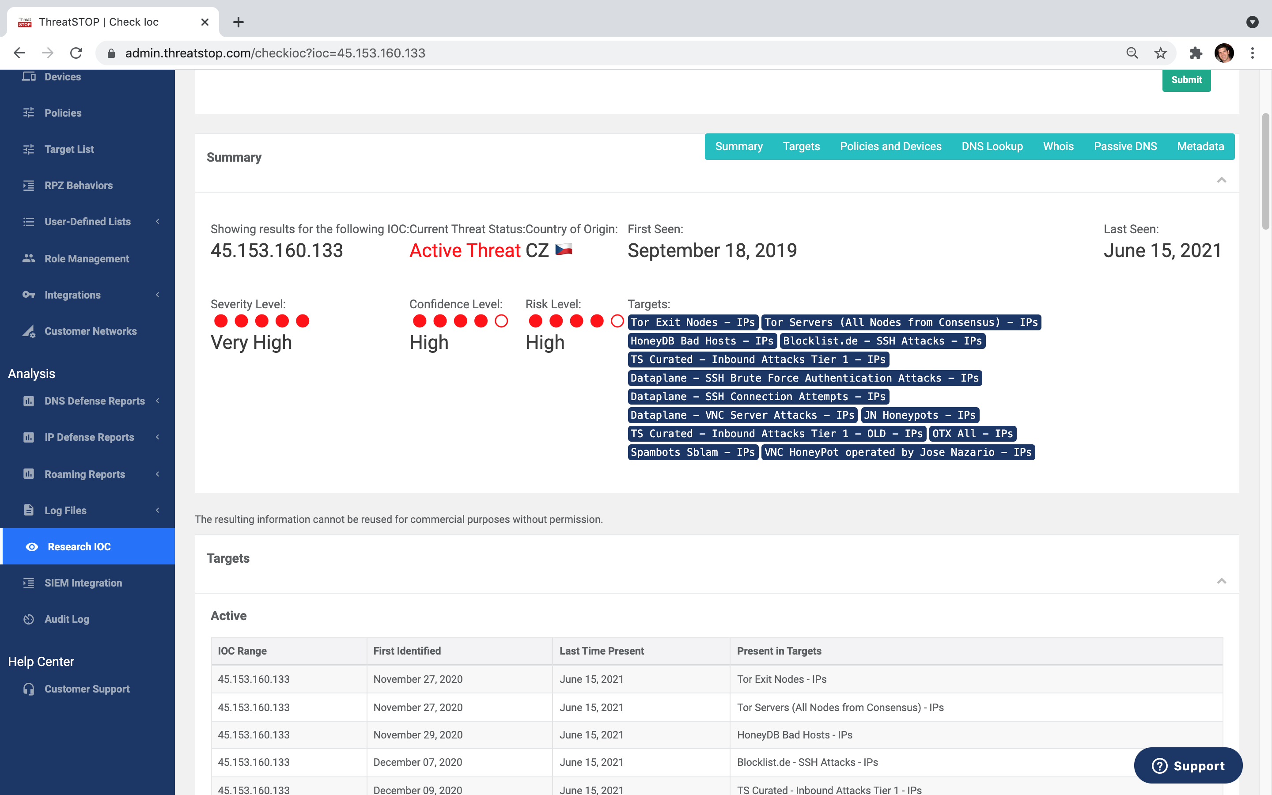Click the Customer Support link
This screenshot has height=795, width=1272.
pyautogui.click(x=88, y=689)
